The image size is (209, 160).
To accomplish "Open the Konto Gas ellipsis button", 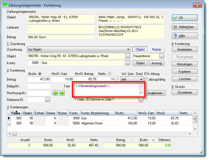I will pos(127,63).
